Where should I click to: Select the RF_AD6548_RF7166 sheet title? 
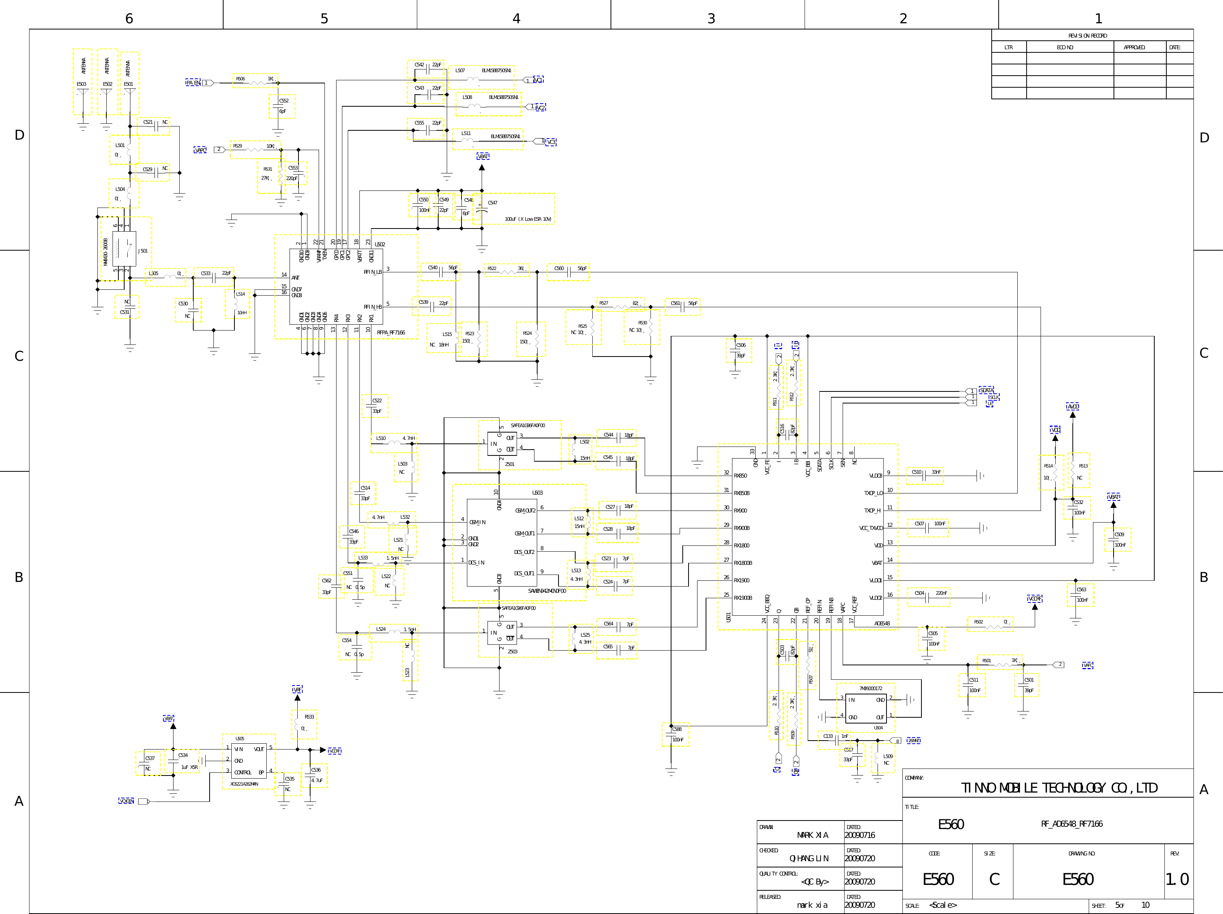(x=1072, y=824)
